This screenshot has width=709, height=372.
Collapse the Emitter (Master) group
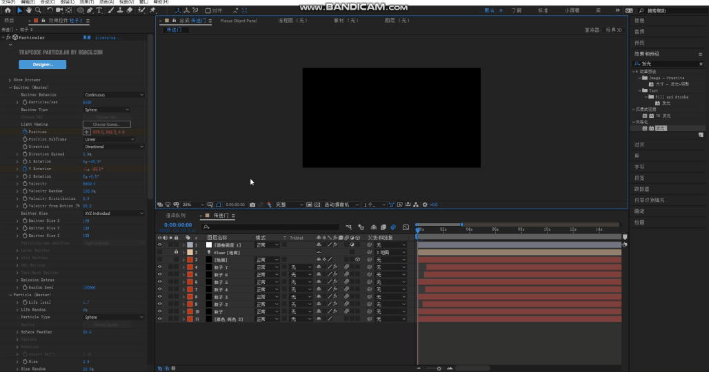click(10, 87)
